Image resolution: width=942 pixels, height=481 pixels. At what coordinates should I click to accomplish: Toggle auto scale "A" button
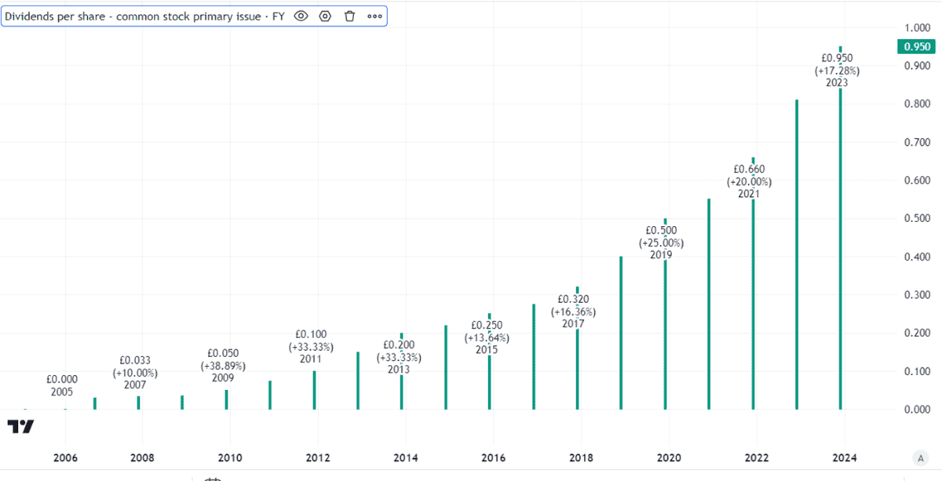pyautogui.click(x=920, y=457)
